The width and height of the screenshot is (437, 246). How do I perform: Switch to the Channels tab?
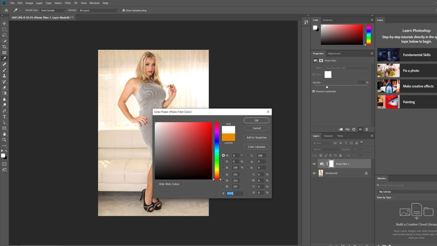coord(328,136)
